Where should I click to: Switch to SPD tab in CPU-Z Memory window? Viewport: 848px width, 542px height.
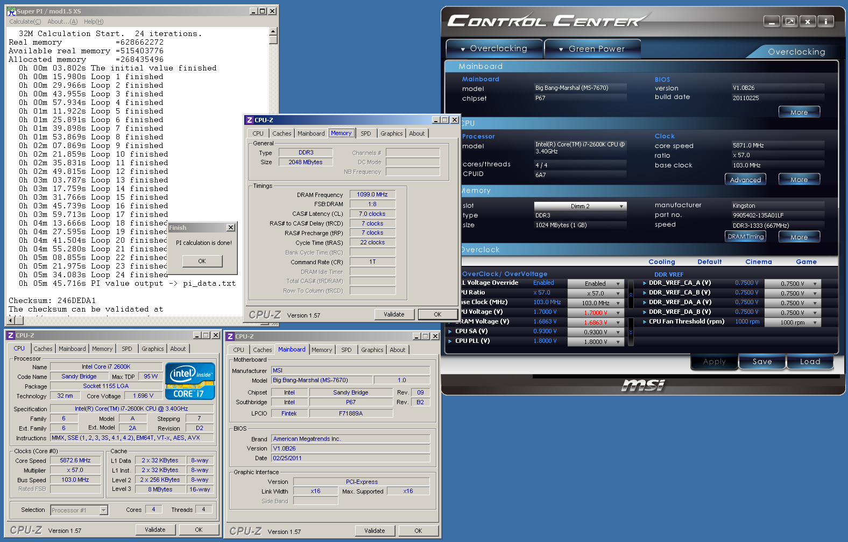[x=366, y=133]
